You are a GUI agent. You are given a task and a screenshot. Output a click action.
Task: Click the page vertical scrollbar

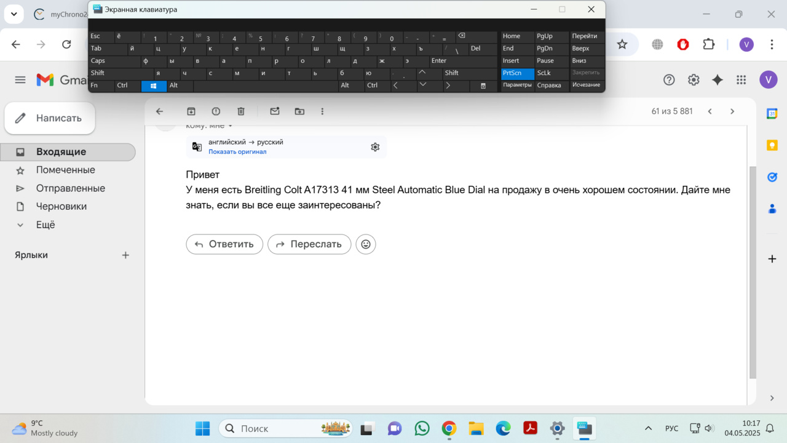[753, 271]
